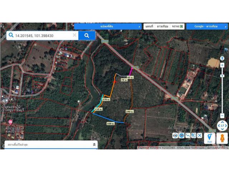The width and height of the screenshot is (229, 172).
Task: Clear the coordinates search text
Action: pos(74,35)
